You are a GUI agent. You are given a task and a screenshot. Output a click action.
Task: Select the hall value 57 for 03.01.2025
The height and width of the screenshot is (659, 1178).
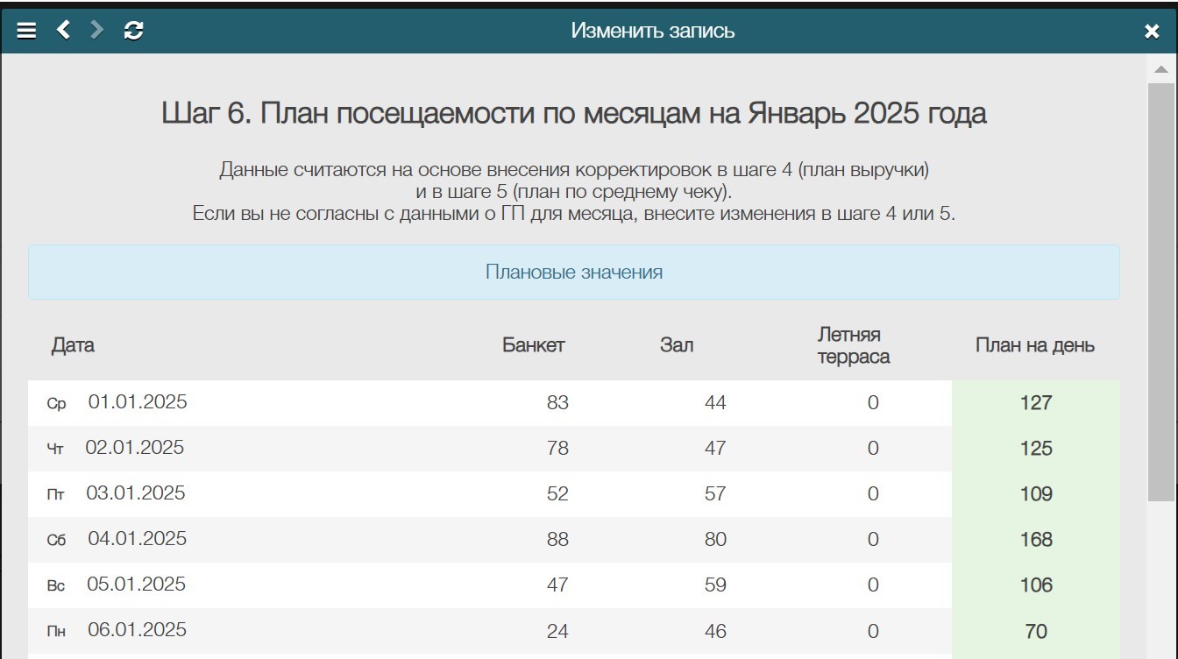point(713,493)
